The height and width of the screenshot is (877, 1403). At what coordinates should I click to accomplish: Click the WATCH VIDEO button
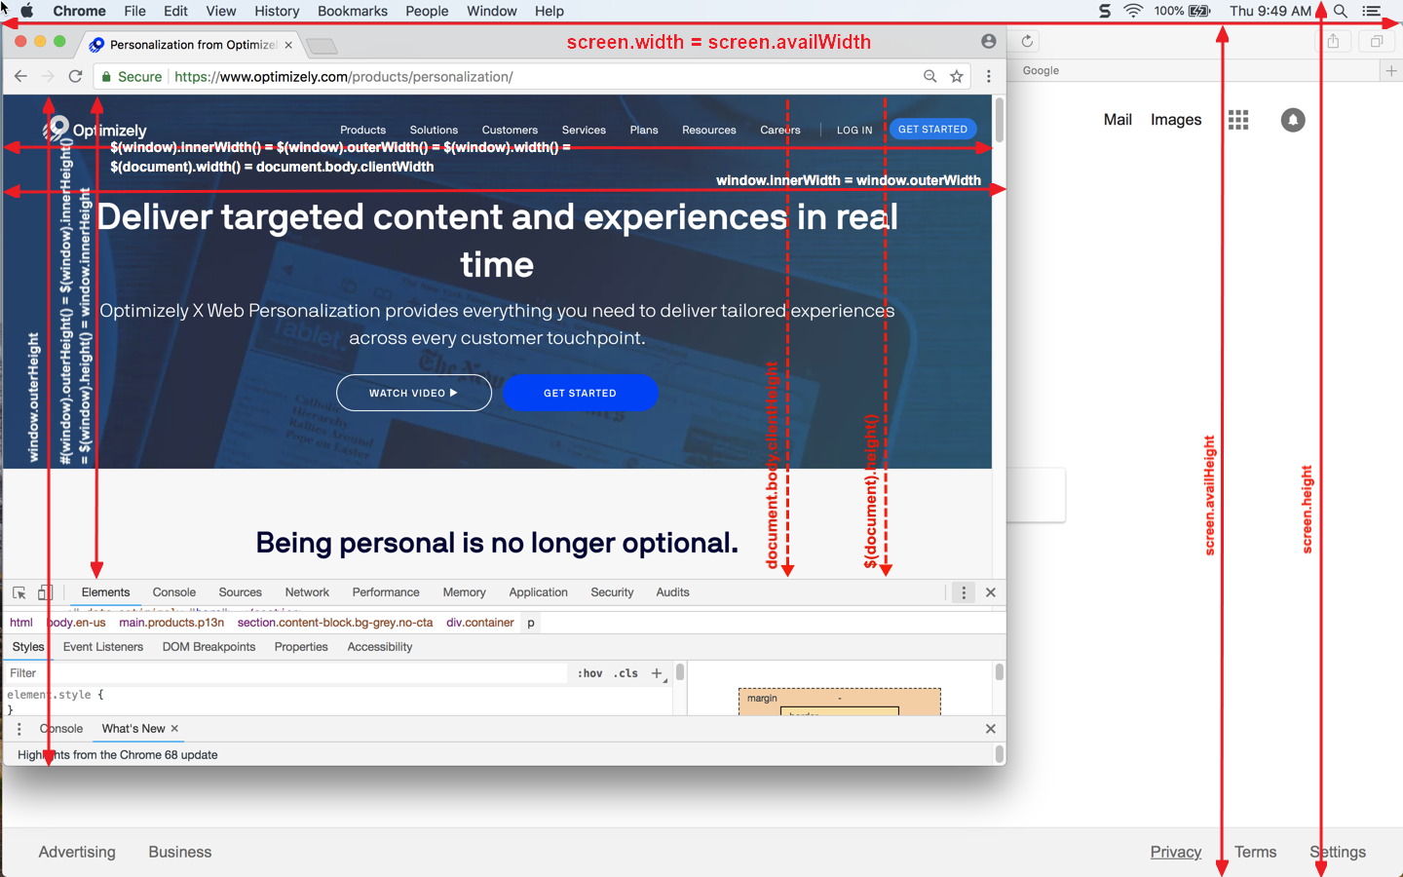(x=414, y=393)
